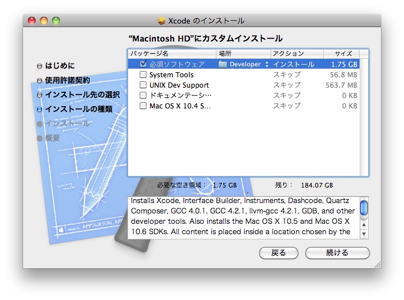Image resolution: width=404 pixels, height=300 pixels.
Task: Click the Developer folder icon
Action: coord(222,64)
